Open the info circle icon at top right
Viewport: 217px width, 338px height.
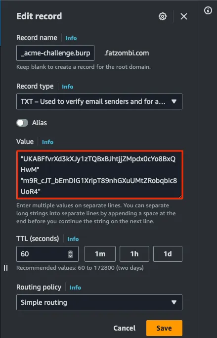pyautogui.click(x=208, y=10)
